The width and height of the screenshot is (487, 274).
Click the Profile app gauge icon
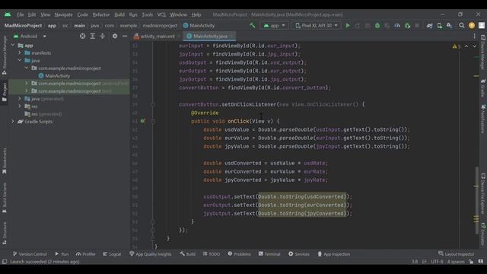(x=397, y=25)
